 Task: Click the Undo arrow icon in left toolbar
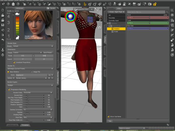(3, 40)
